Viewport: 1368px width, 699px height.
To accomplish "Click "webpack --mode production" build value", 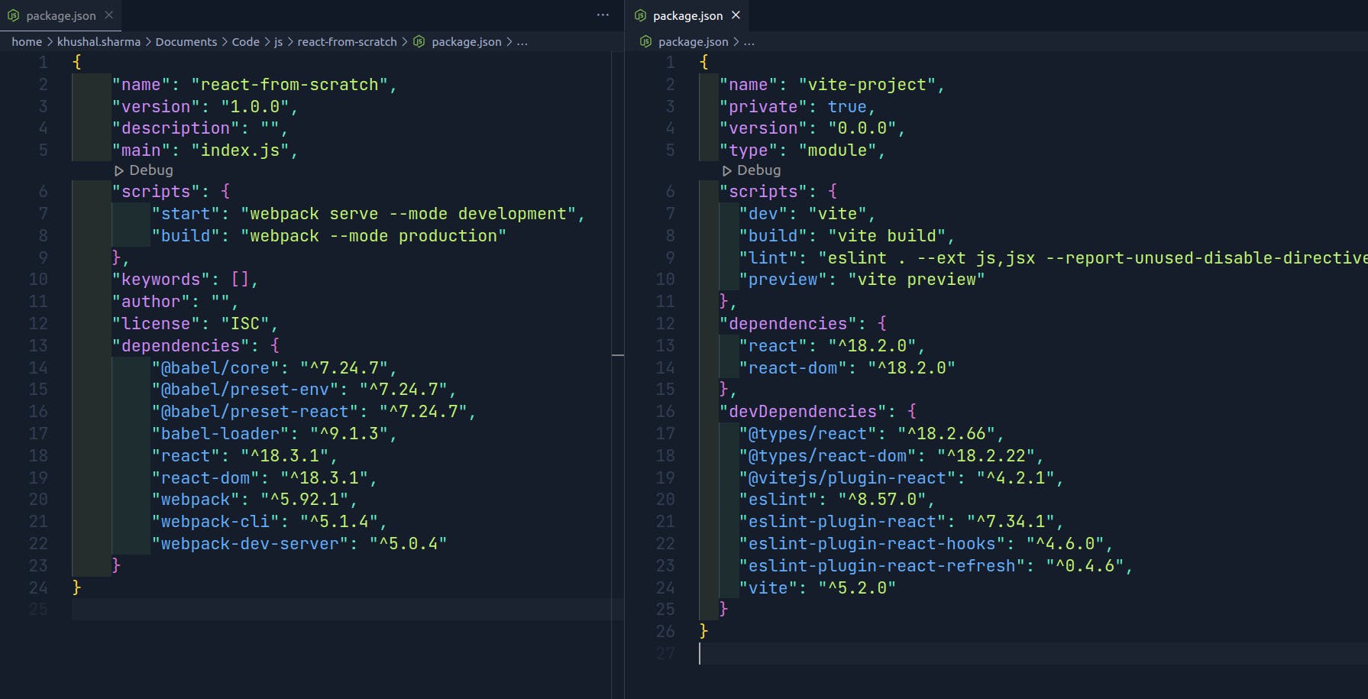I will pyautogui.click(x=374, y=236).
